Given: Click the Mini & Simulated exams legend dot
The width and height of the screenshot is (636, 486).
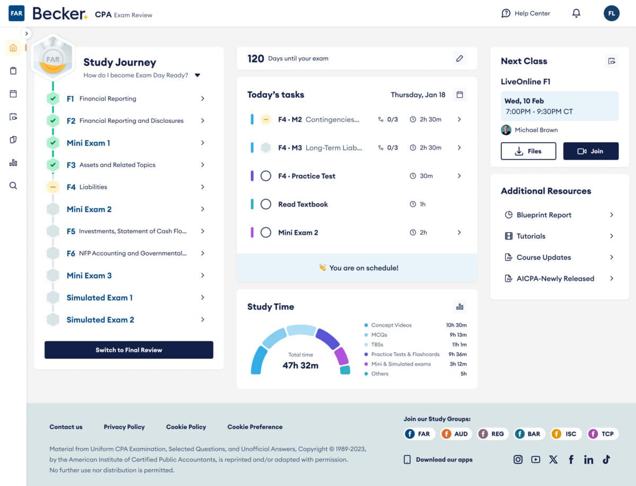Looking at the screenshot, I should tap(366, 364).
